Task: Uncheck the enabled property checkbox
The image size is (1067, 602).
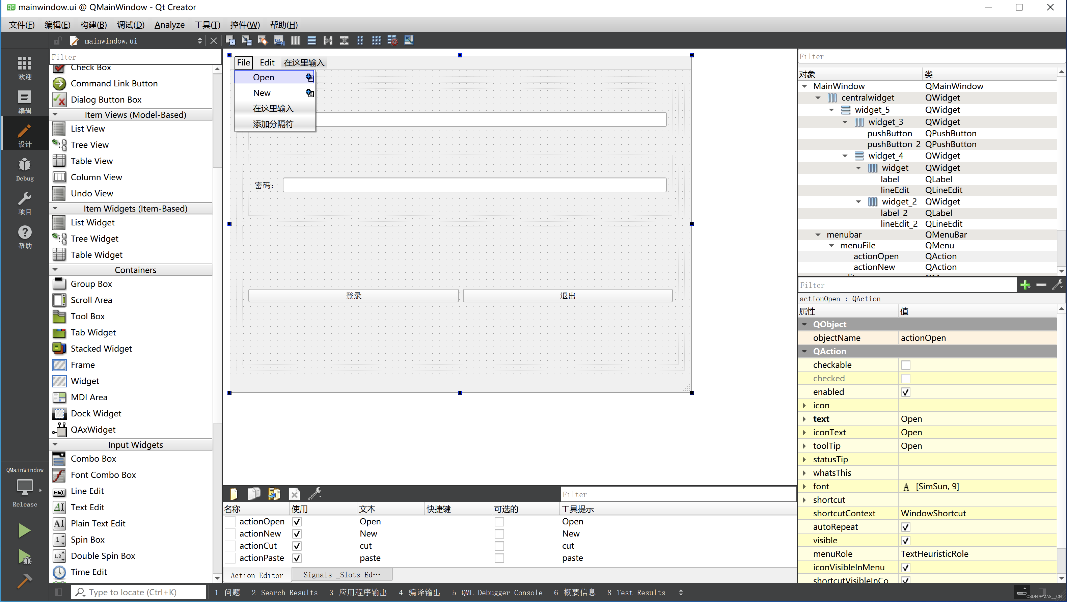Action: (x=905, y=392)
